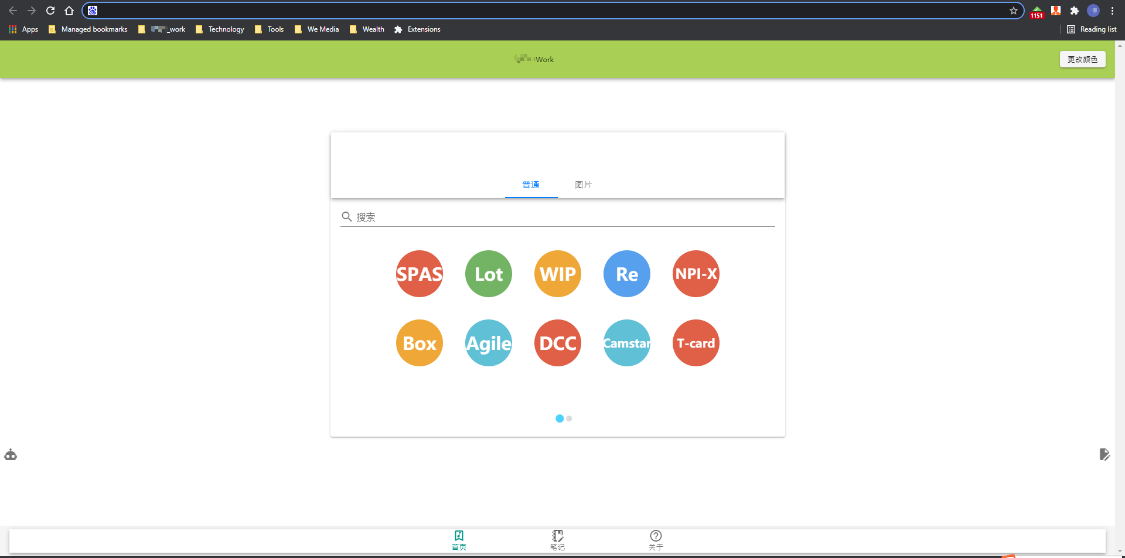This screenshot has width=1125, height=558.
Task: Click the page scrollbar up arrow
Action: (1120, 45)
